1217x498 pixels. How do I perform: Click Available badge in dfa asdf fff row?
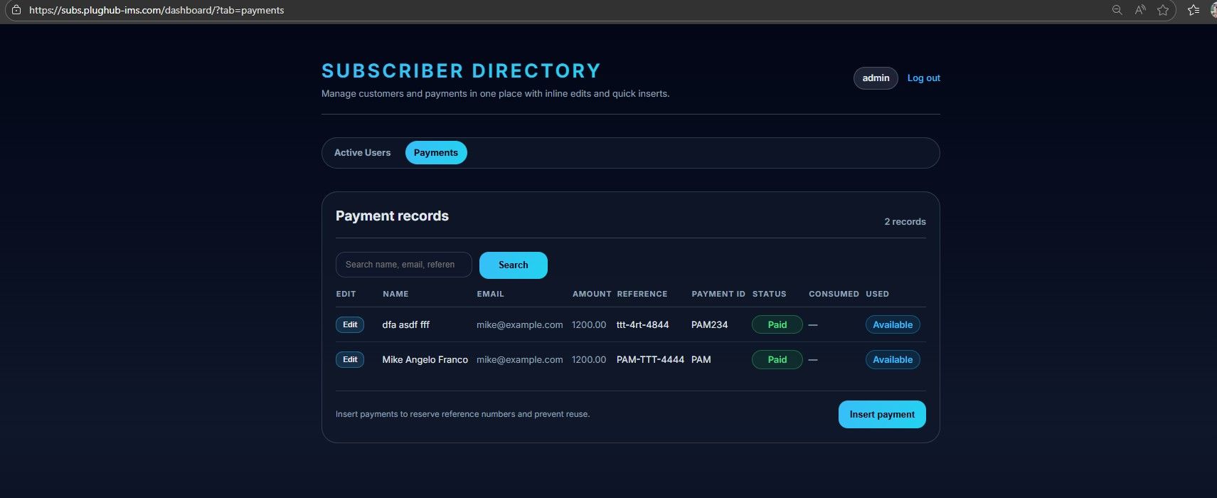pyautogui.click(x=892, y=325)
